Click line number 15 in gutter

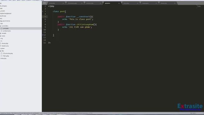(x=45, y=43)
